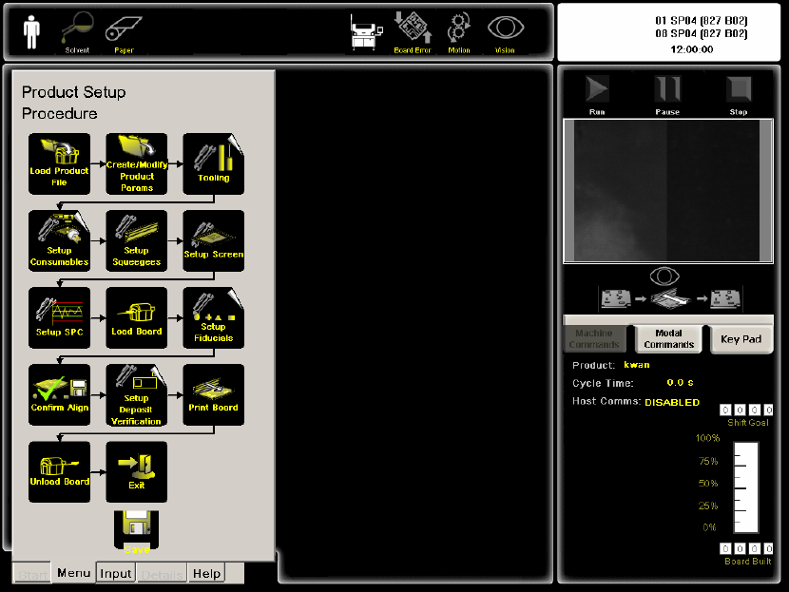
Task: Switch to Machine Commands tab
Action: point(594,339)
